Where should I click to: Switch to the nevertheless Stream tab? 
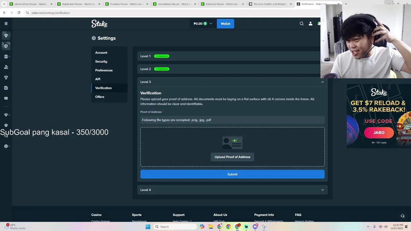click(174, 4)
